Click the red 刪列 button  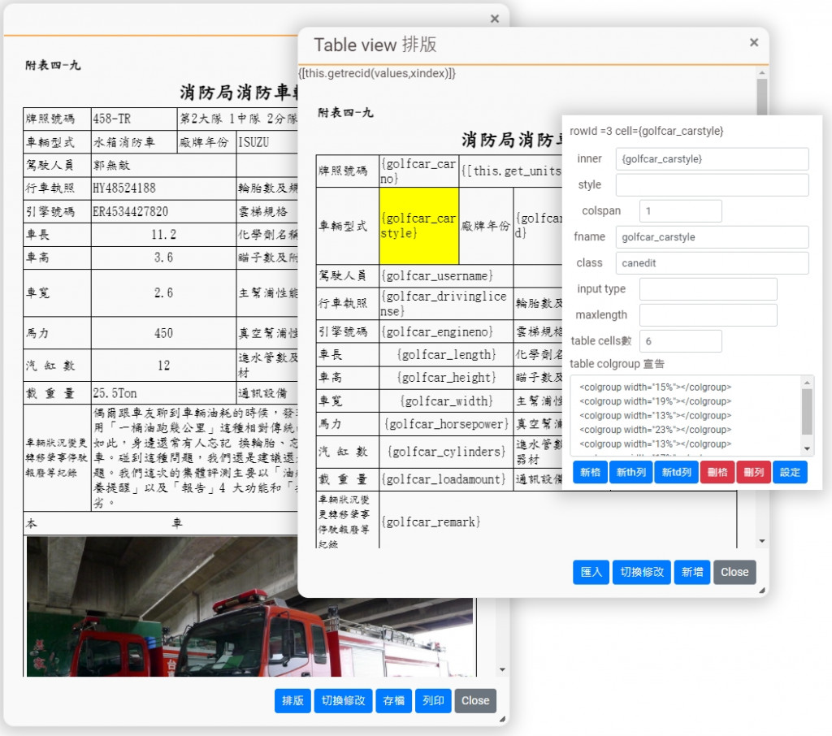[753, 472]
